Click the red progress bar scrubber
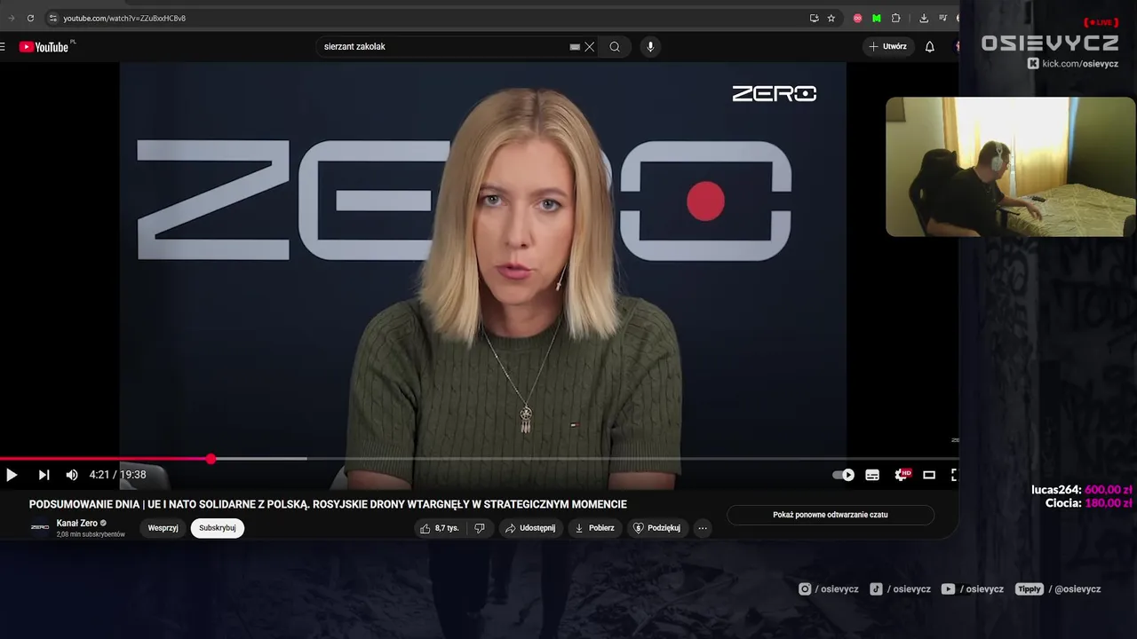Screen dimensions: 1137x639 pyautogui.click(x=211, y=459)
